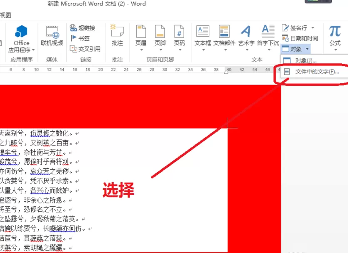Screen dimensions: 348x253
Task: Add 首字下沉 drop cap
Action: point(268,35)
